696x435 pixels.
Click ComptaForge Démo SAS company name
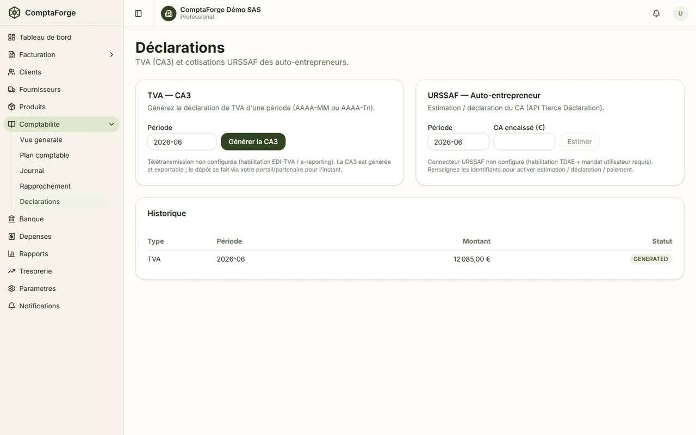click(x=220, y=10)
